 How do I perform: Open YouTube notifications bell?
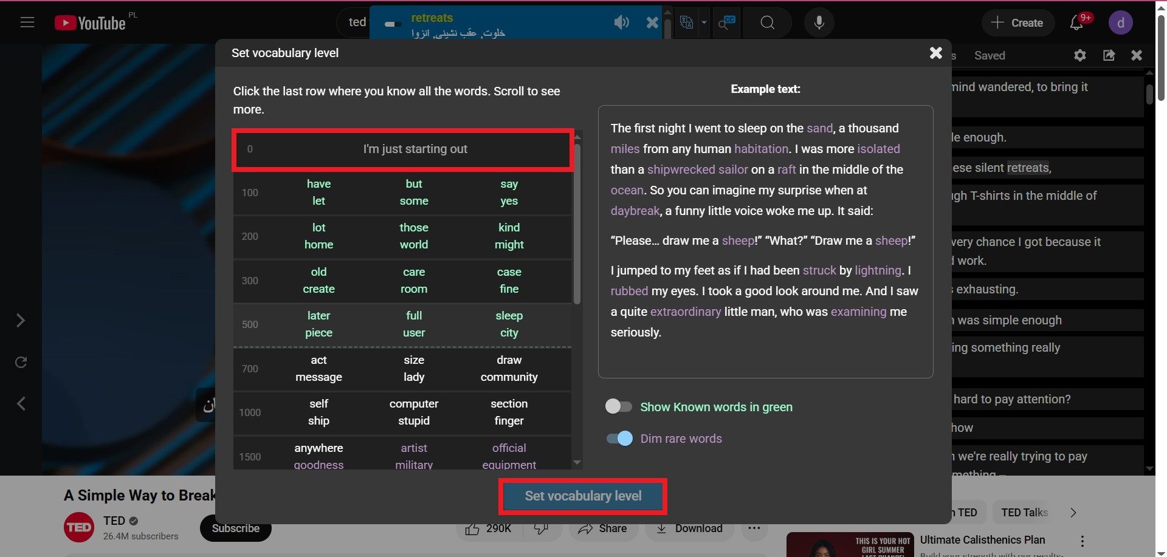coord(1076,22)
